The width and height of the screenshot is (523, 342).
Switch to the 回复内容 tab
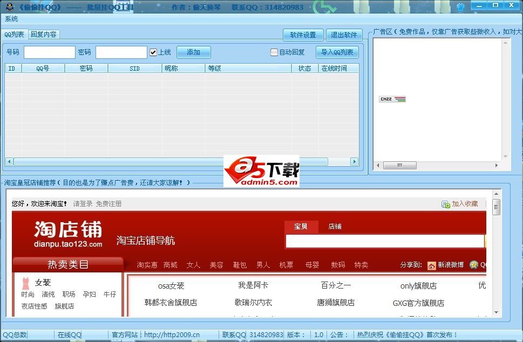pos(44,35)
